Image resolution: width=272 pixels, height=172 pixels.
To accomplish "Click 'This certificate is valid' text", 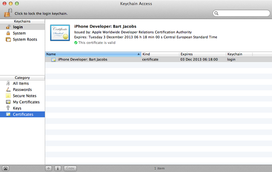I will (97, 43).
